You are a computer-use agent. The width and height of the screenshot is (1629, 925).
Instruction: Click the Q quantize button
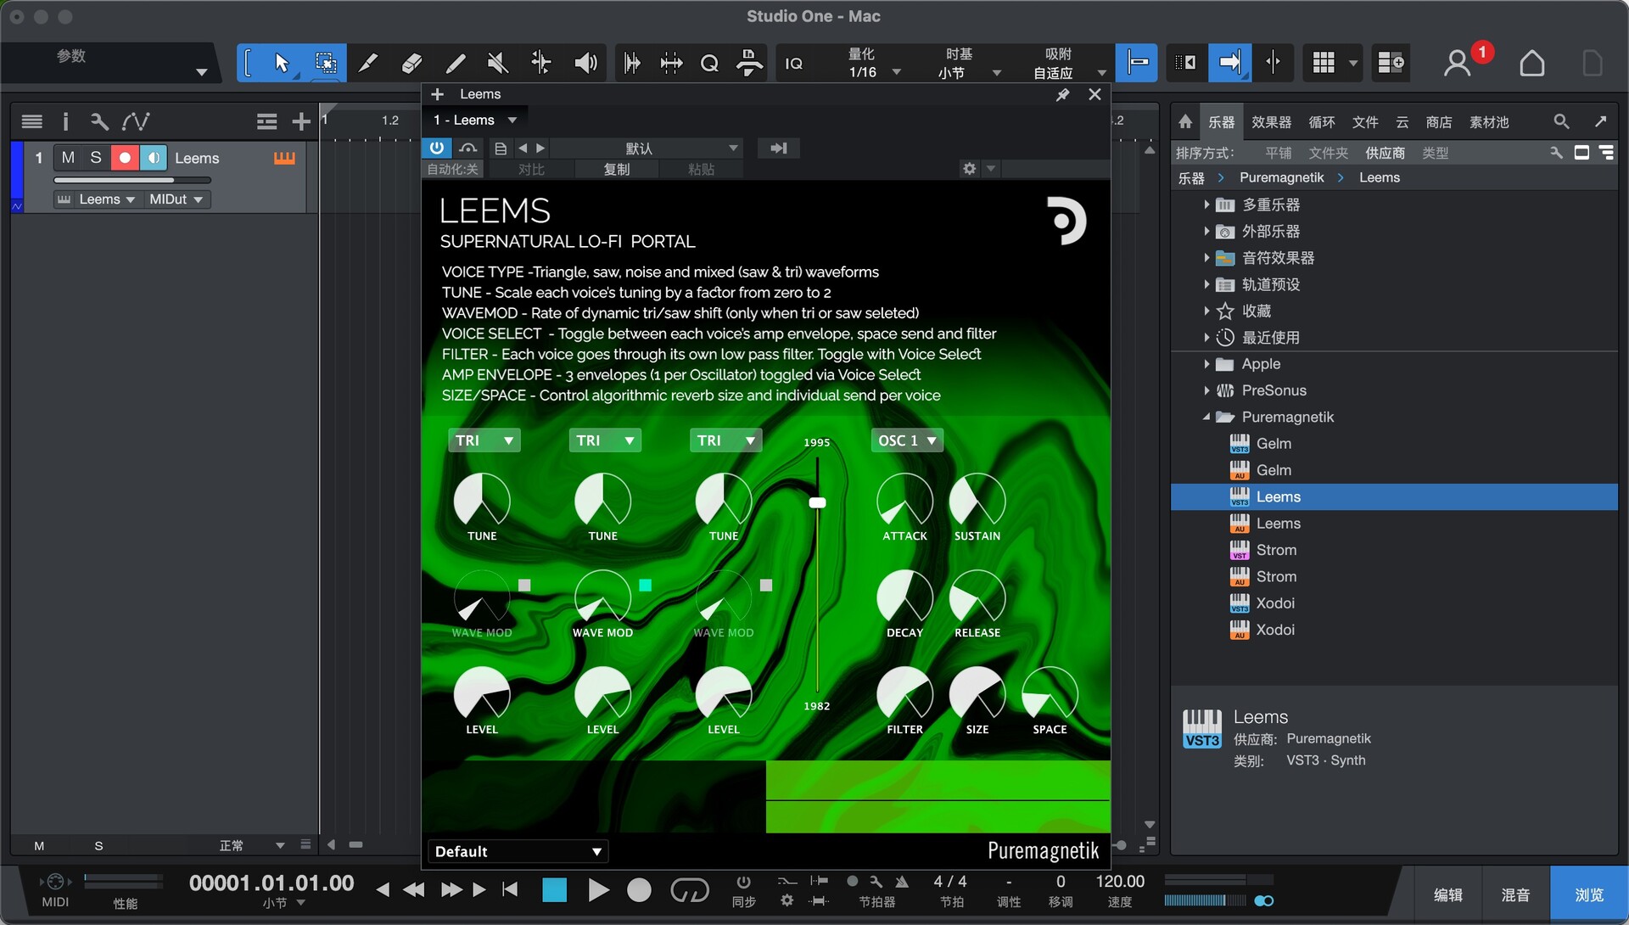[x=709, y=64]
